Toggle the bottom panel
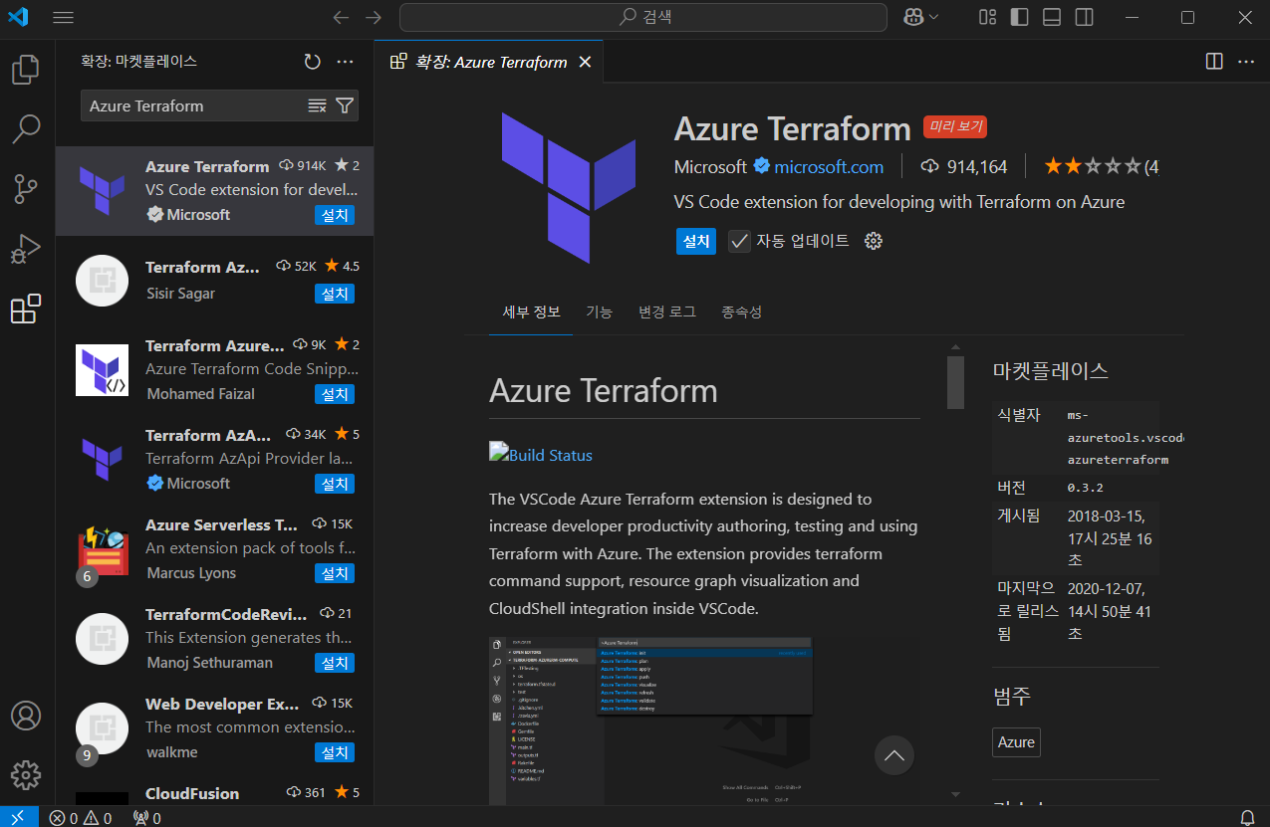The width and height of the screenshot is (1270, 827). [x=1052, y=17]
